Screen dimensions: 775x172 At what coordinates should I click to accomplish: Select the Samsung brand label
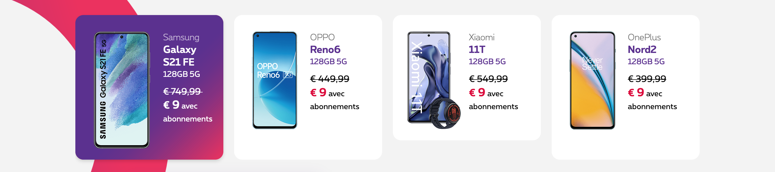(x=181, y=37)
